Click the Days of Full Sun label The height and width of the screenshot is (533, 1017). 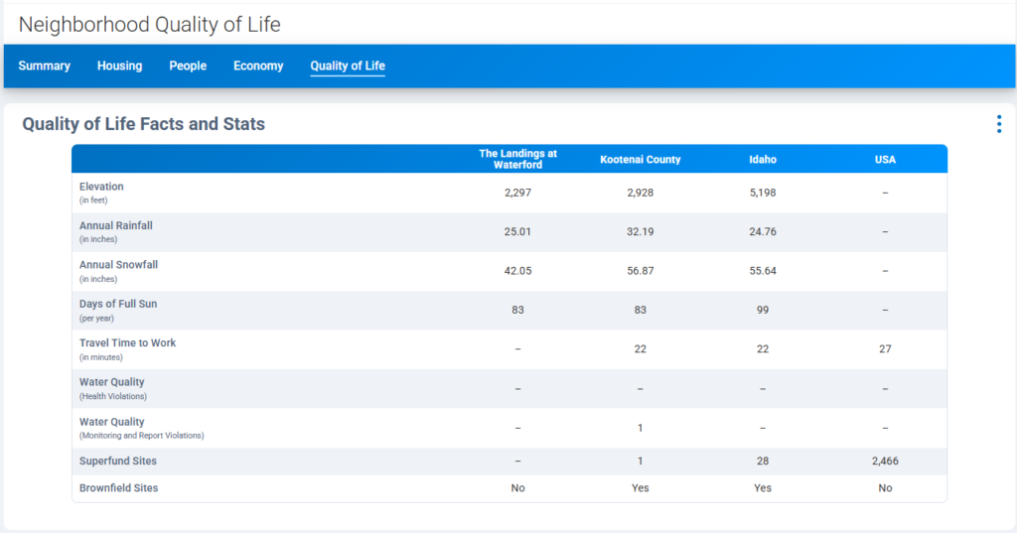(x=118, y=304)
